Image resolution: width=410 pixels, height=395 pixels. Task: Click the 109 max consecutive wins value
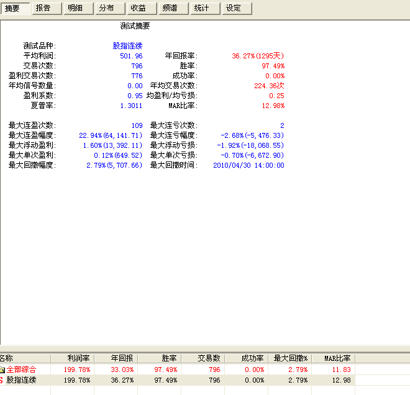pos(137,125)
